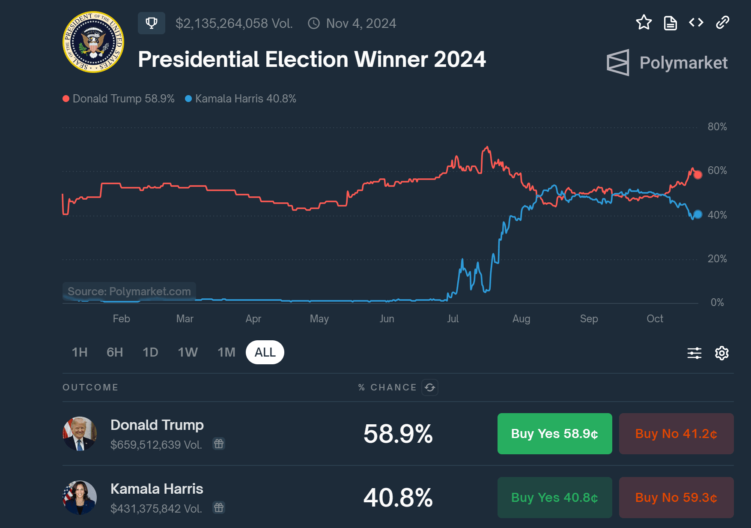Open the document rules icon

coord(670,23)
